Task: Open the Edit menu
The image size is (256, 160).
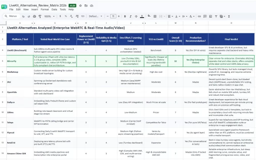Action: click(x=18, y=10)
